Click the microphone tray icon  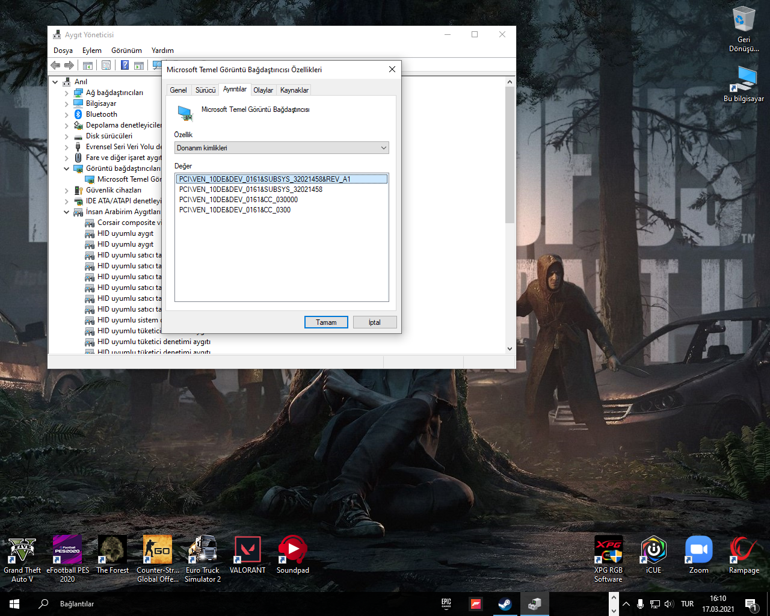(x=640, y=604)
